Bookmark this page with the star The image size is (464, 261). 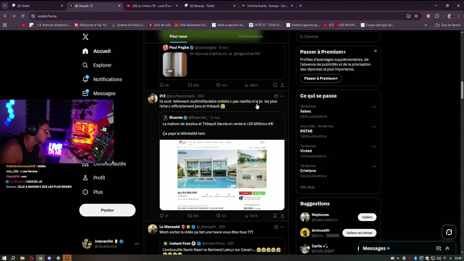416,16
